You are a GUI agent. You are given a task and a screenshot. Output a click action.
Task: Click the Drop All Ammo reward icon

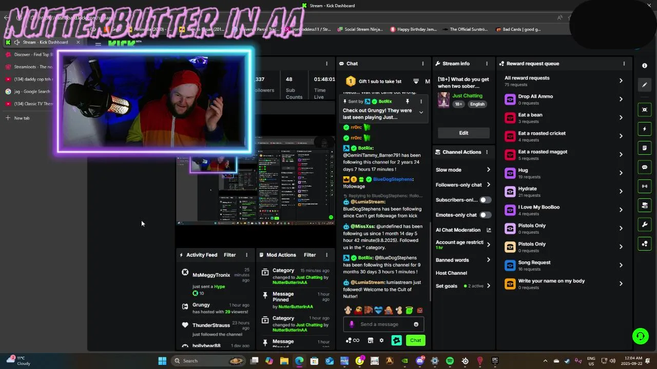(510, 99)
